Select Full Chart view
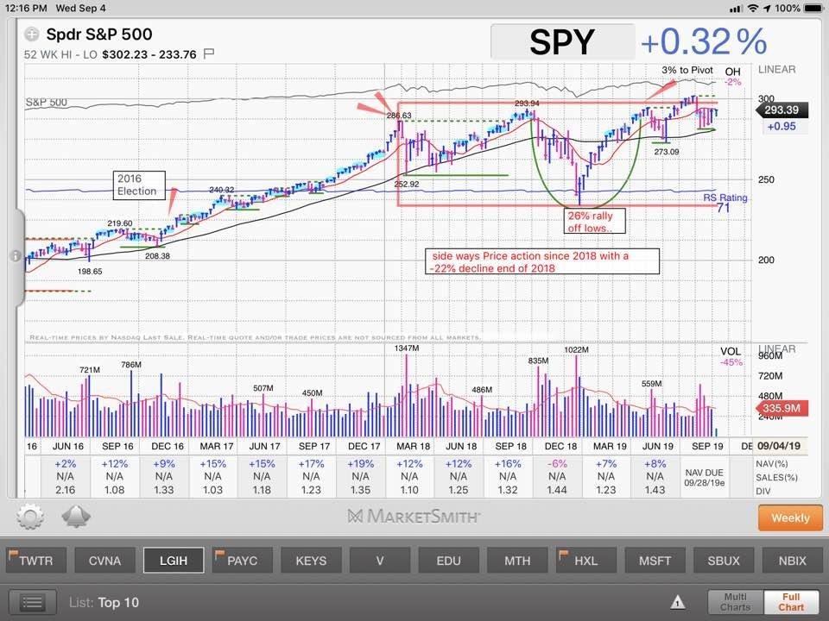 (791, 602)
